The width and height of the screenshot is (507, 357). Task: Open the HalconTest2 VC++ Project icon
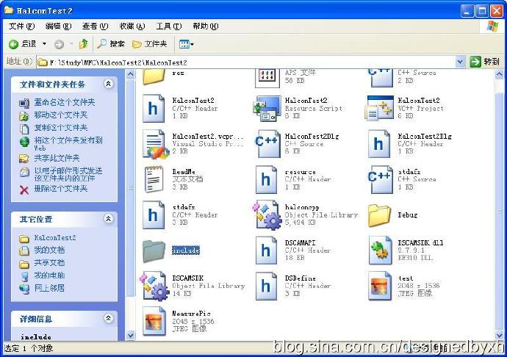(x=380, y=108)
